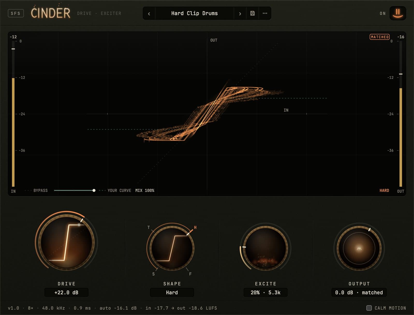Save preset with floppy disk icon
The image size is (414, 315).
tap(253, 13)
